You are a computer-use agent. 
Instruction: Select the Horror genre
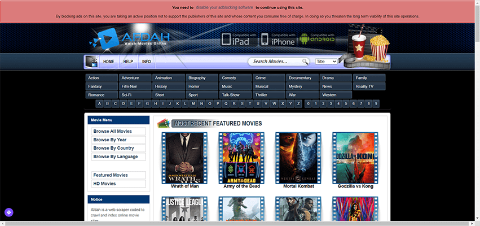coord(202,86)
